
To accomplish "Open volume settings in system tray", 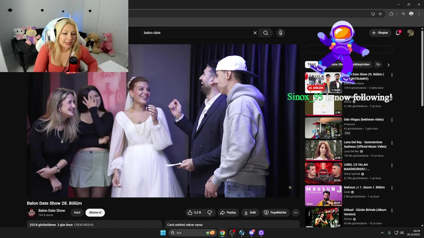I will click(401, 233).
